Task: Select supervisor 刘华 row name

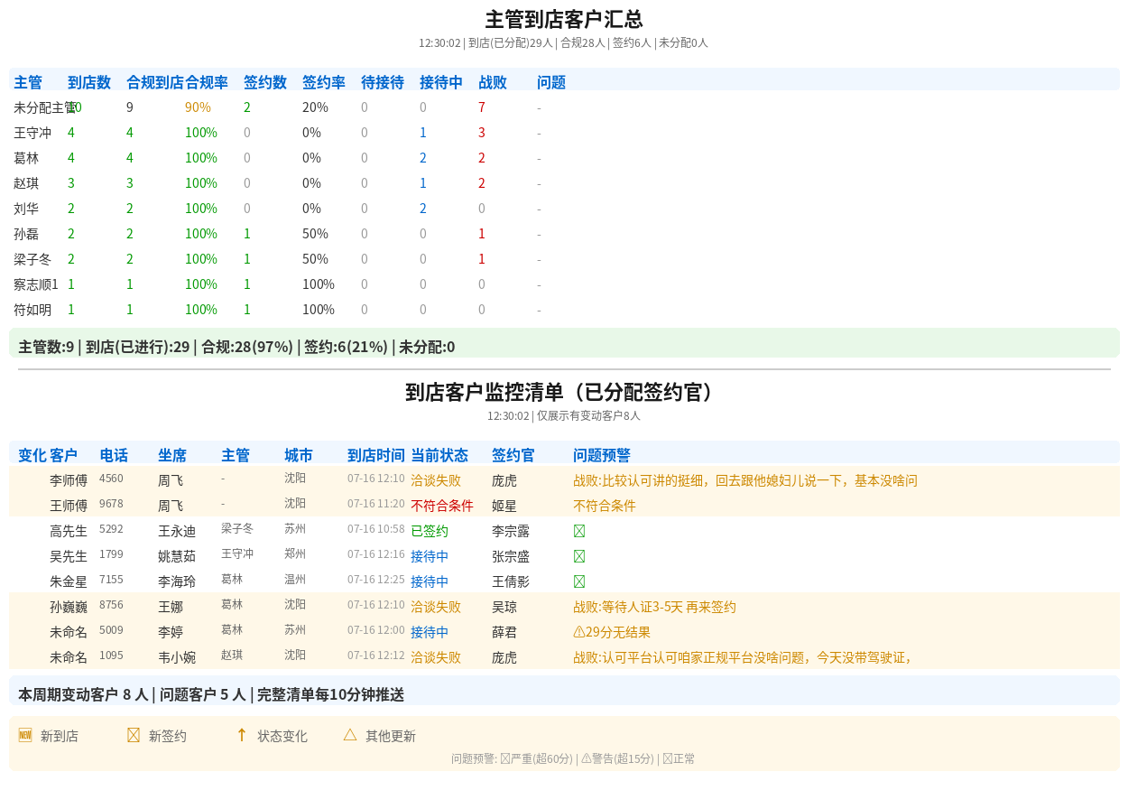Action: 26,209
